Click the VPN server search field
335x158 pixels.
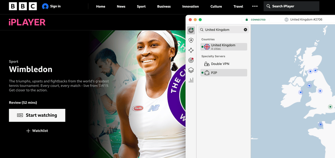point(224,30)
